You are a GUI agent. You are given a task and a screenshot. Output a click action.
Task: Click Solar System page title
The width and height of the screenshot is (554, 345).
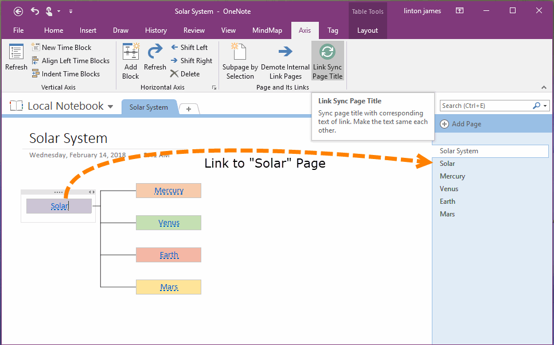pos(68,138)
